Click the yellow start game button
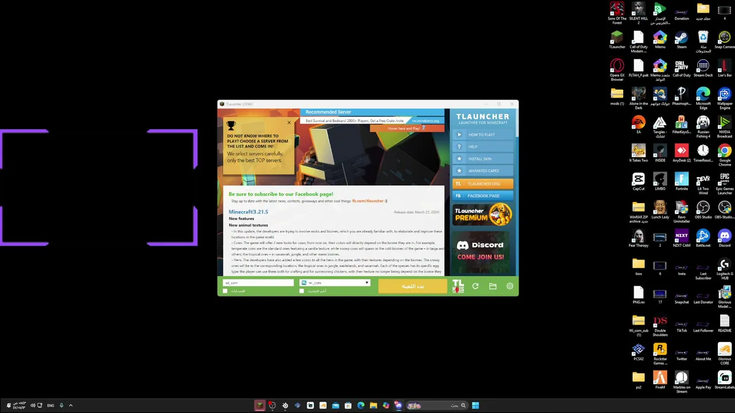The image size is (735, 413). (x=412, y=286)
